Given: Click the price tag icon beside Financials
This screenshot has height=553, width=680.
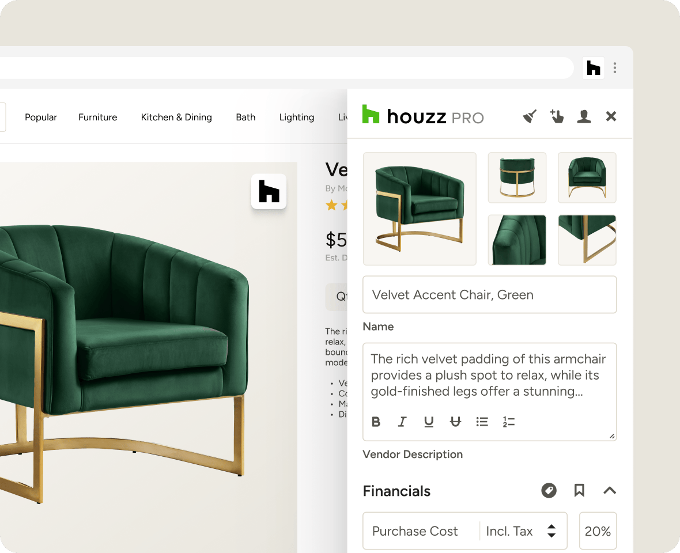Looking at the screenshot, I should point(549,490).
